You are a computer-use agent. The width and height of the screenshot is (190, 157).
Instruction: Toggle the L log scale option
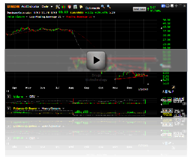pos(166,92)
